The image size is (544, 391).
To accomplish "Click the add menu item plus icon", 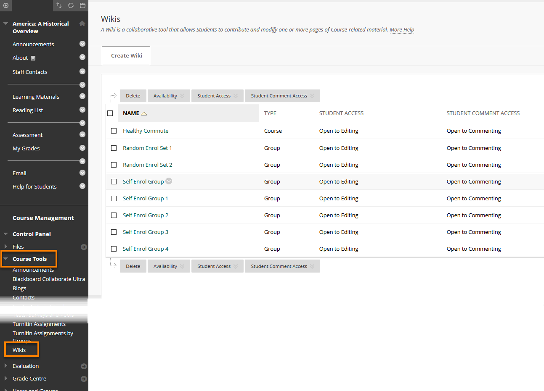I will coord(6,5).
